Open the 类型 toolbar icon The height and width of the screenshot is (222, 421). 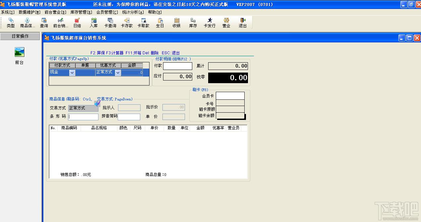[x=11, y=23]
